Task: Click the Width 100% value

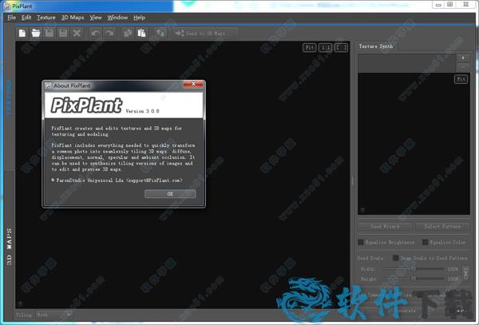Action: pos(453,269)
